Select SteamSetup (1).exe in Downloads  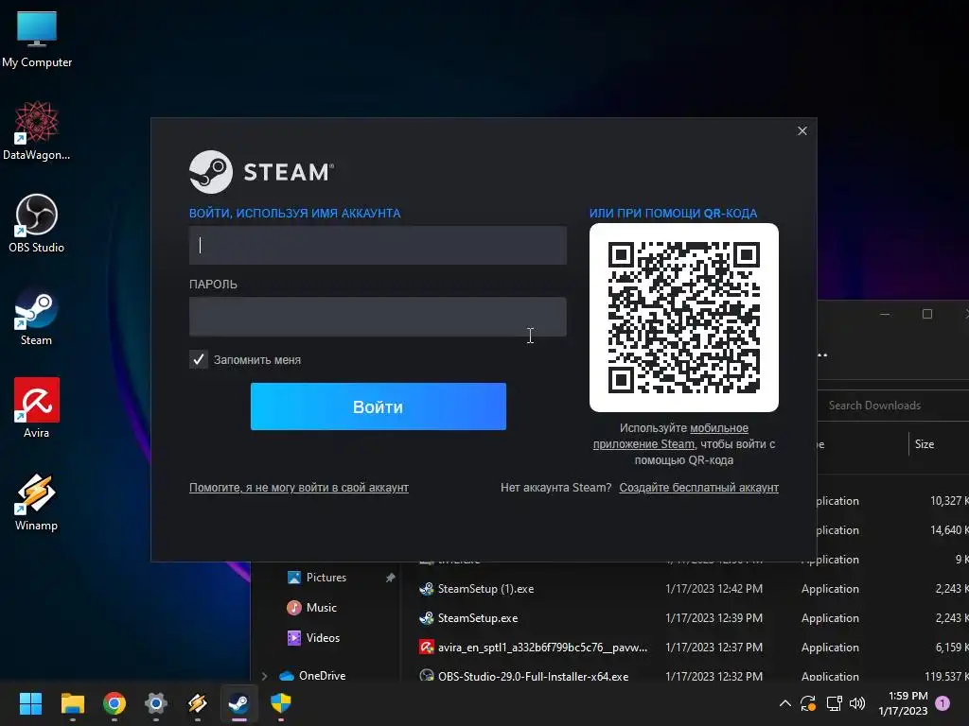(485, 589)
